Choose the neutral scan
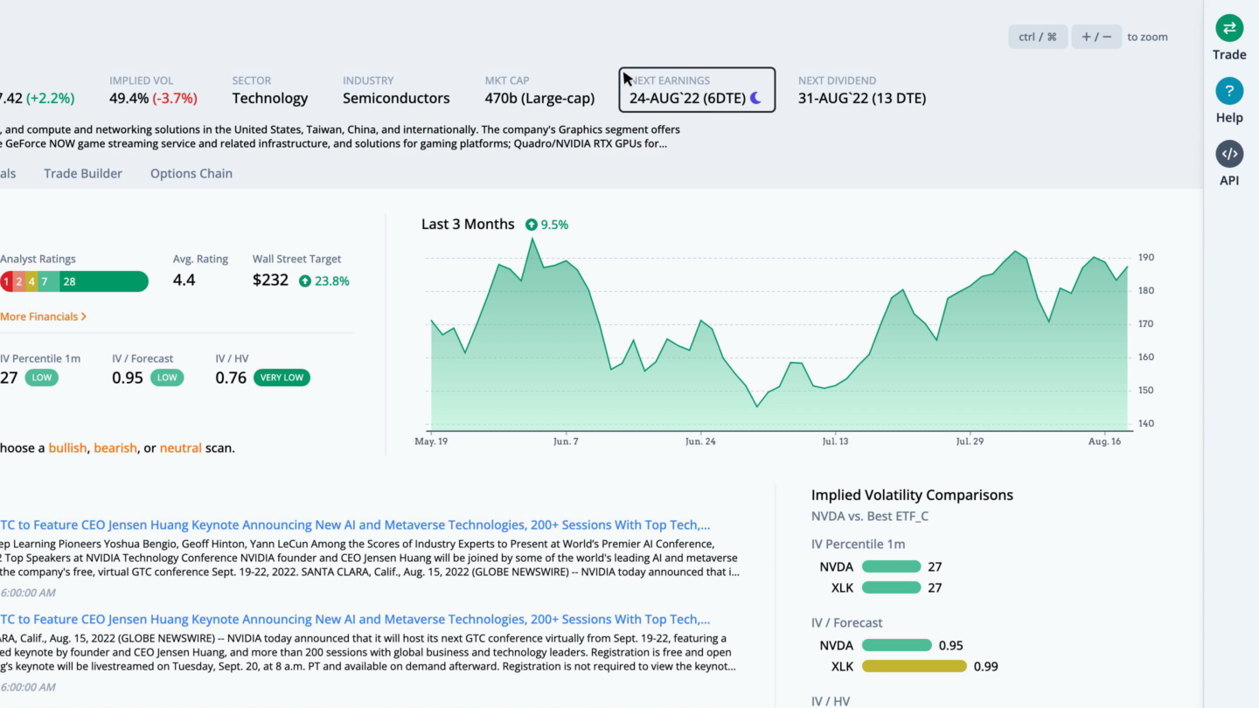Viewport: 1259px width, 708px height. pyautogui.click(x=180, y=448)
